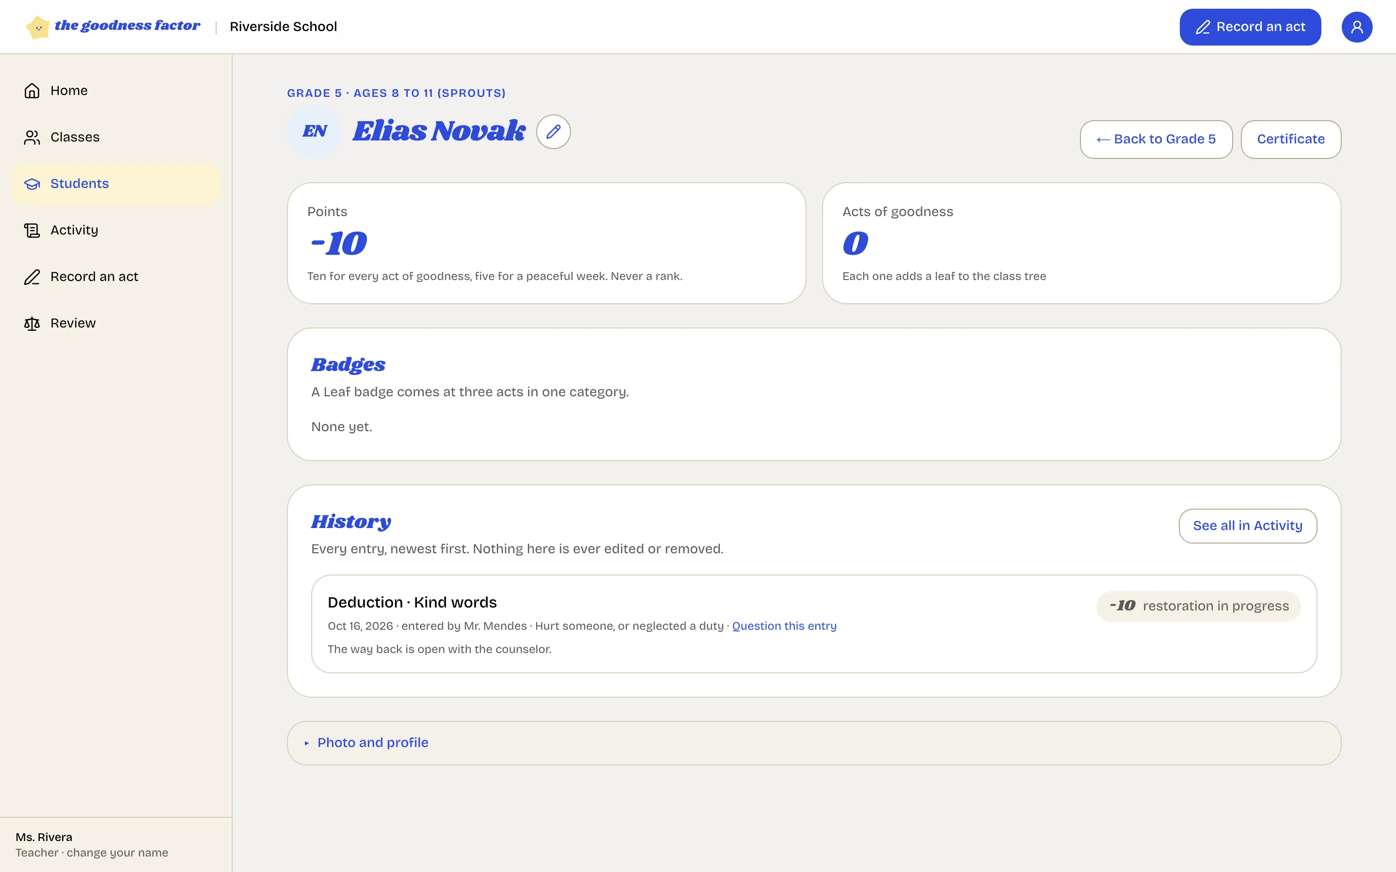1396x872 pixels.
Task: Click the Grade 5 · Ages 8 to 11 label
Action: point(397,93)
